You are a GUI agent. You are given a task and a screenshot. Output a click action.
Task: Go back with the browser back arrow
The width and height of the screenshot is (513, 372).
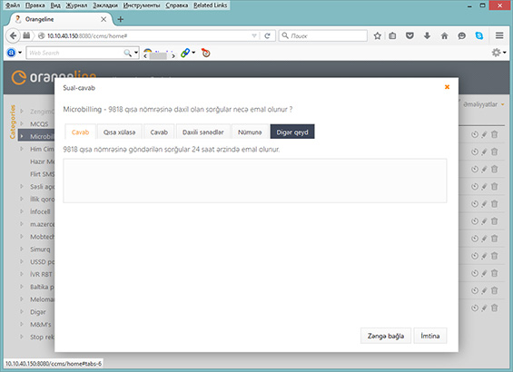[13, 35]
